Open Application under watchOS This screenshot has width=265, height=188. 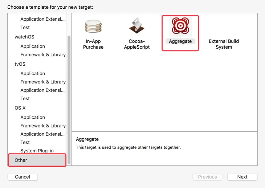pyautogui.click(x=33, y=46)
